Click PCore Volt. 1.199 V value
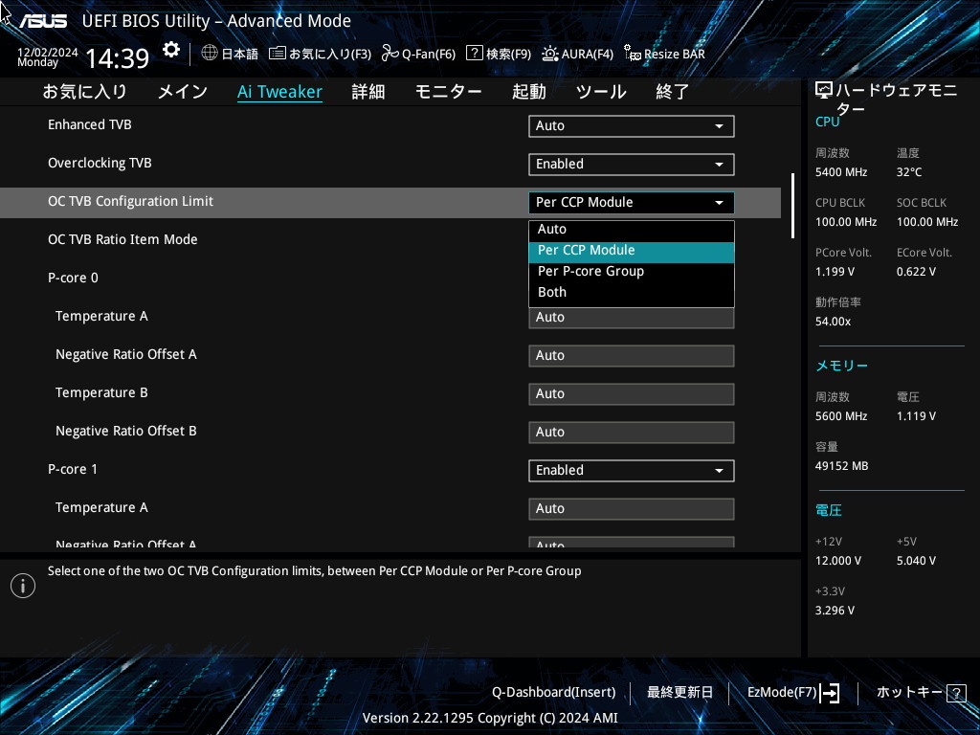This screenshot has height=735, width=980. 835,272
